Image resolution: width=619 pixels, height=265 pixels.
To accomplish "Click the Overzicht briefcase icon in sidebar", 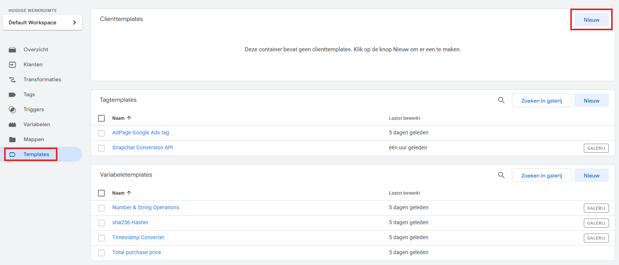I will click(x=12, y=50).
